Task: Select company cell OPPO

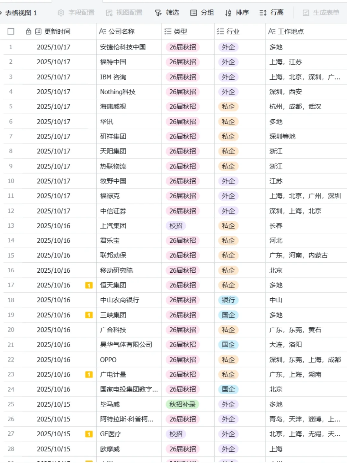Action: [x=129, y=360]
